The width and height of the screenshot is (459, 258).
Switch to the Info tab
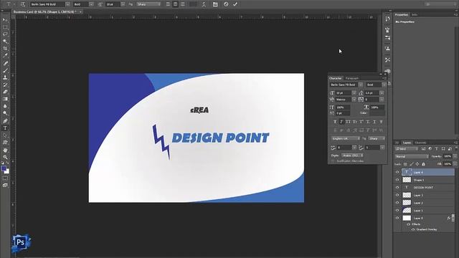(415, 14)
